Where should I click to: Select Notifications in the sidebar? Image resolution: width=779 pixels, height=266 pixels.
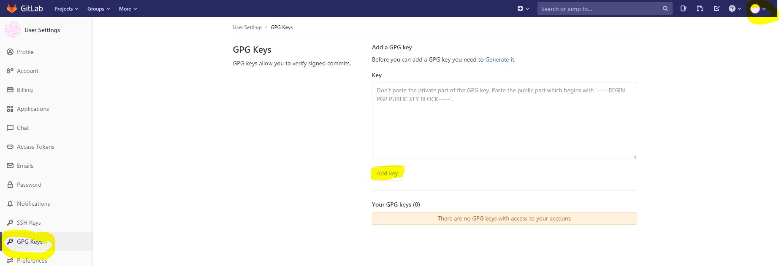pyautogui.click(x=33, y=204)
